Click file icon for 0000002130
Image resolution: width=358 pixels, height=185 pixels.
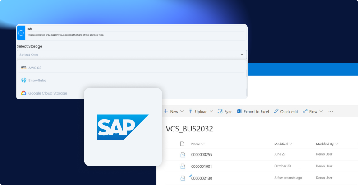click(183, 178)
